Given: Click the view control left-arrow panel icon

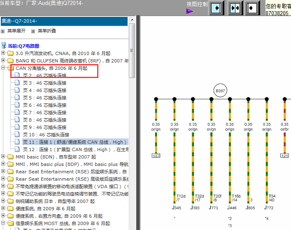Looking at the screenshot, I should pos(252,8).
